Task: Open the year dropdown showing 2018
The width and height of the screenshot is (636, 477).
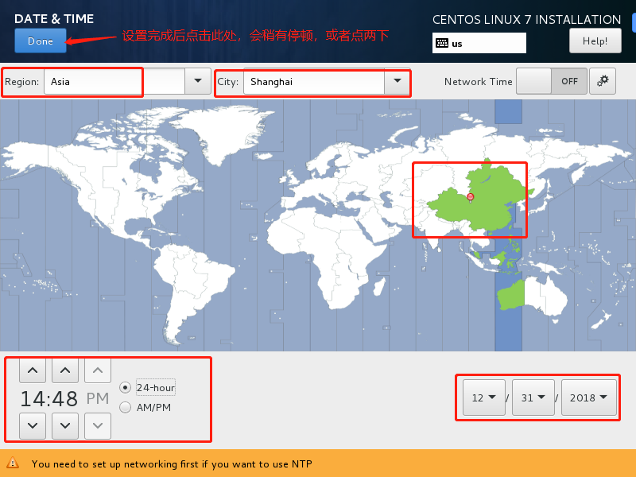Action: pos(588,397)
